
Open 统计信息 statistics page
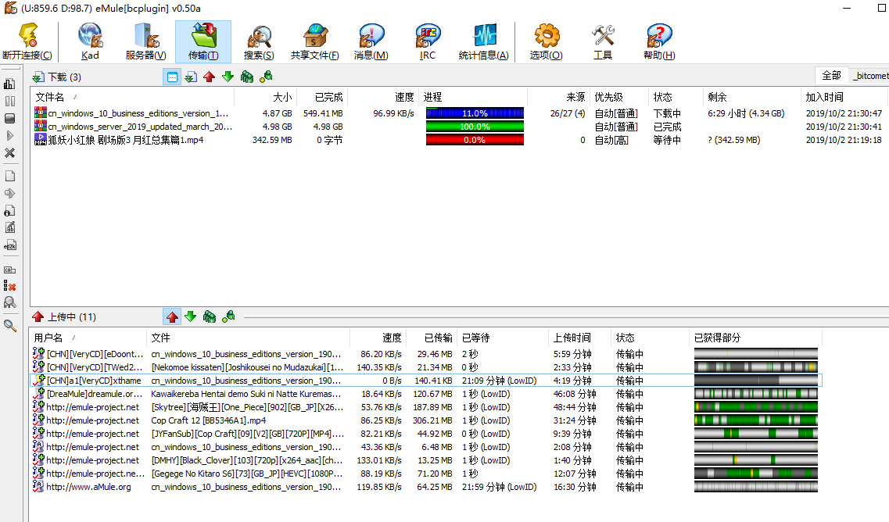483,41
